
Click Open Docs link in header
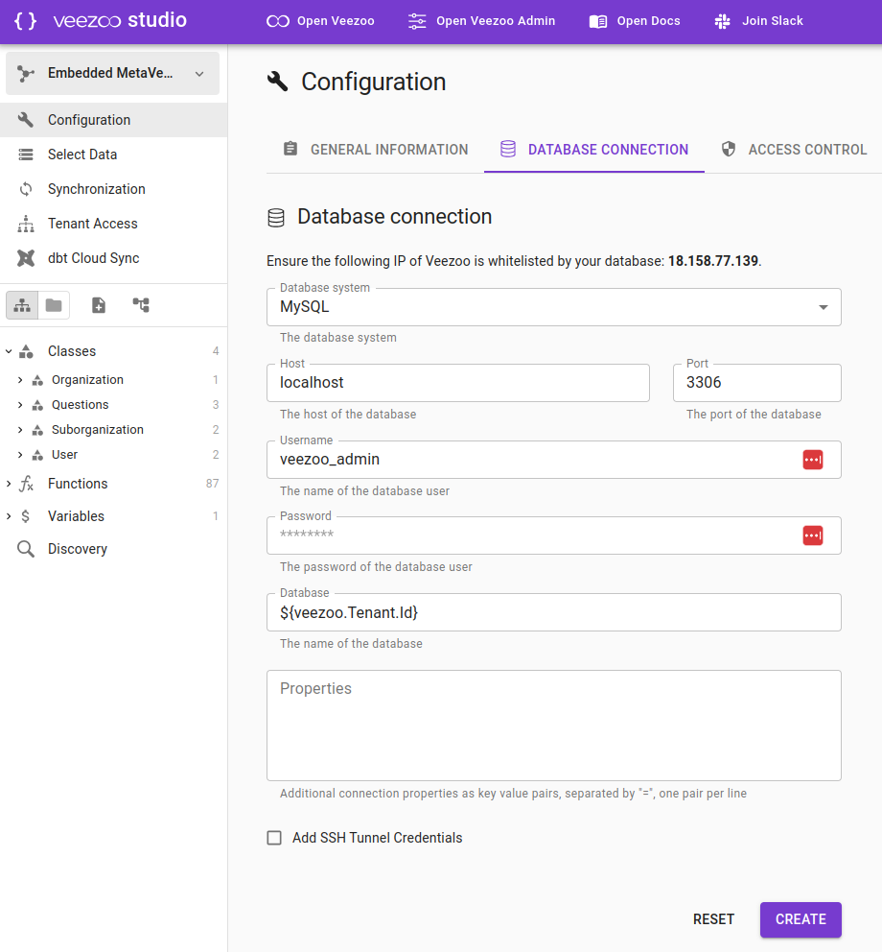point(635,21)
